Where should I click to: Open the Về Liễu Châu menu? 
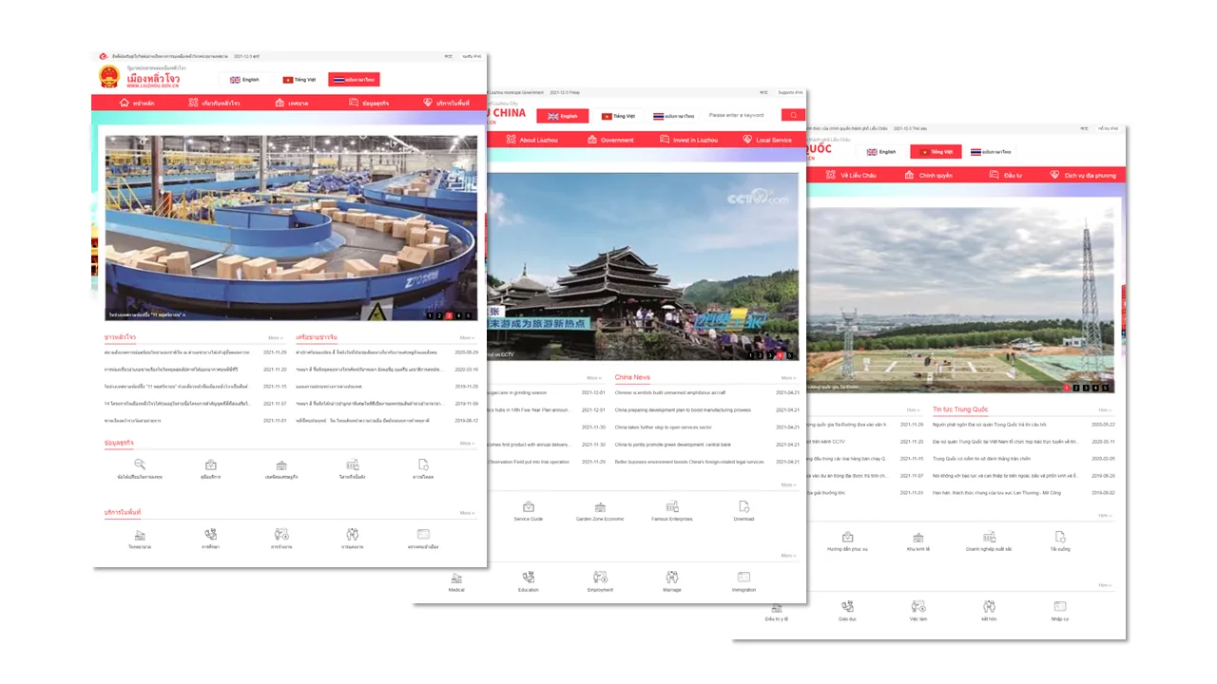849,175
